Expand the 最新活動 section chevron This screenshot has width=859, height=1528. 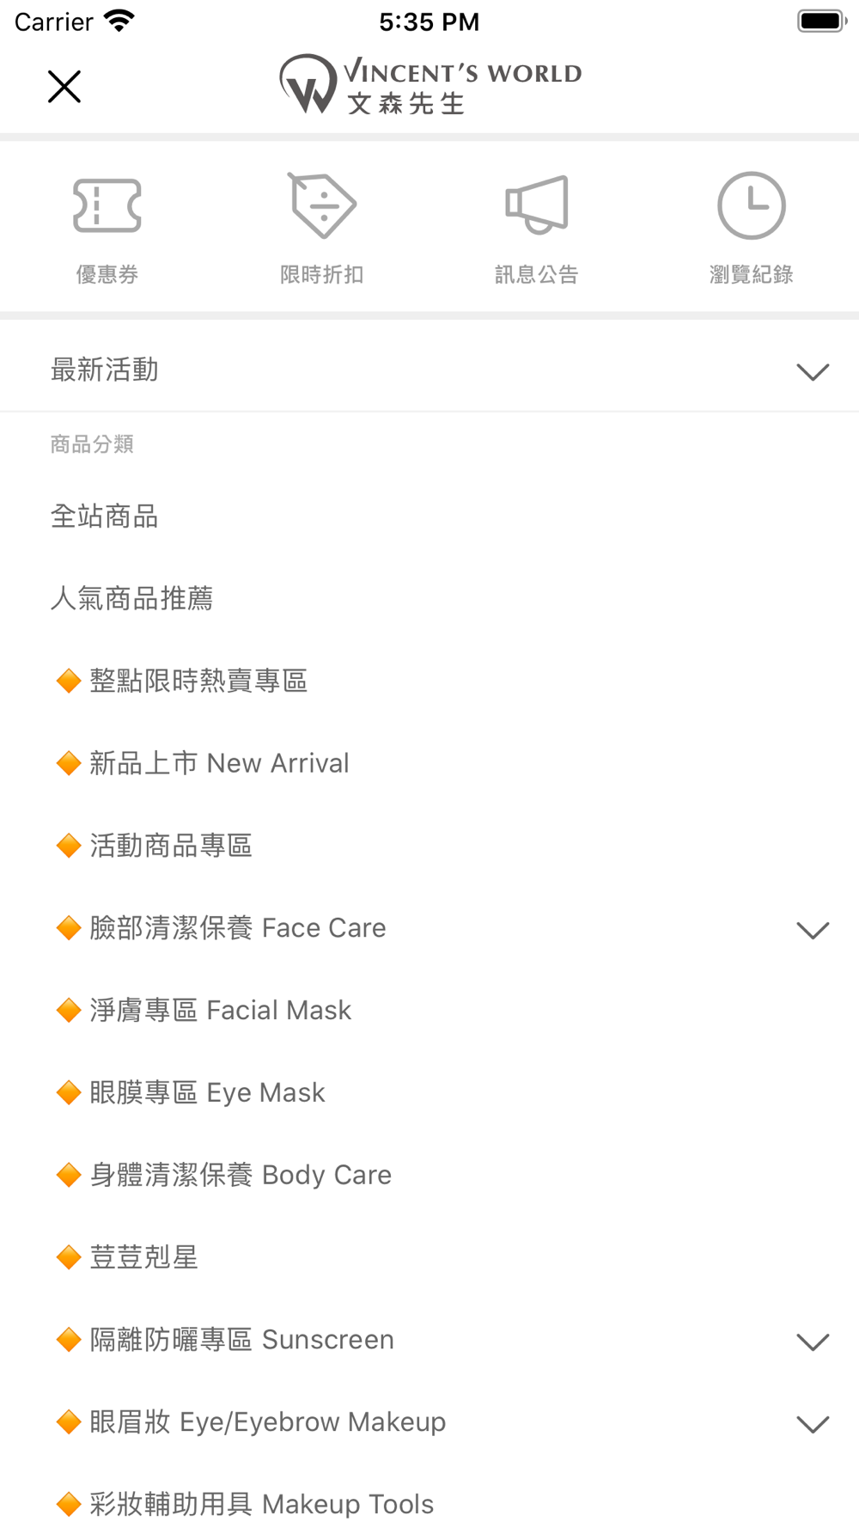(812, 371)
